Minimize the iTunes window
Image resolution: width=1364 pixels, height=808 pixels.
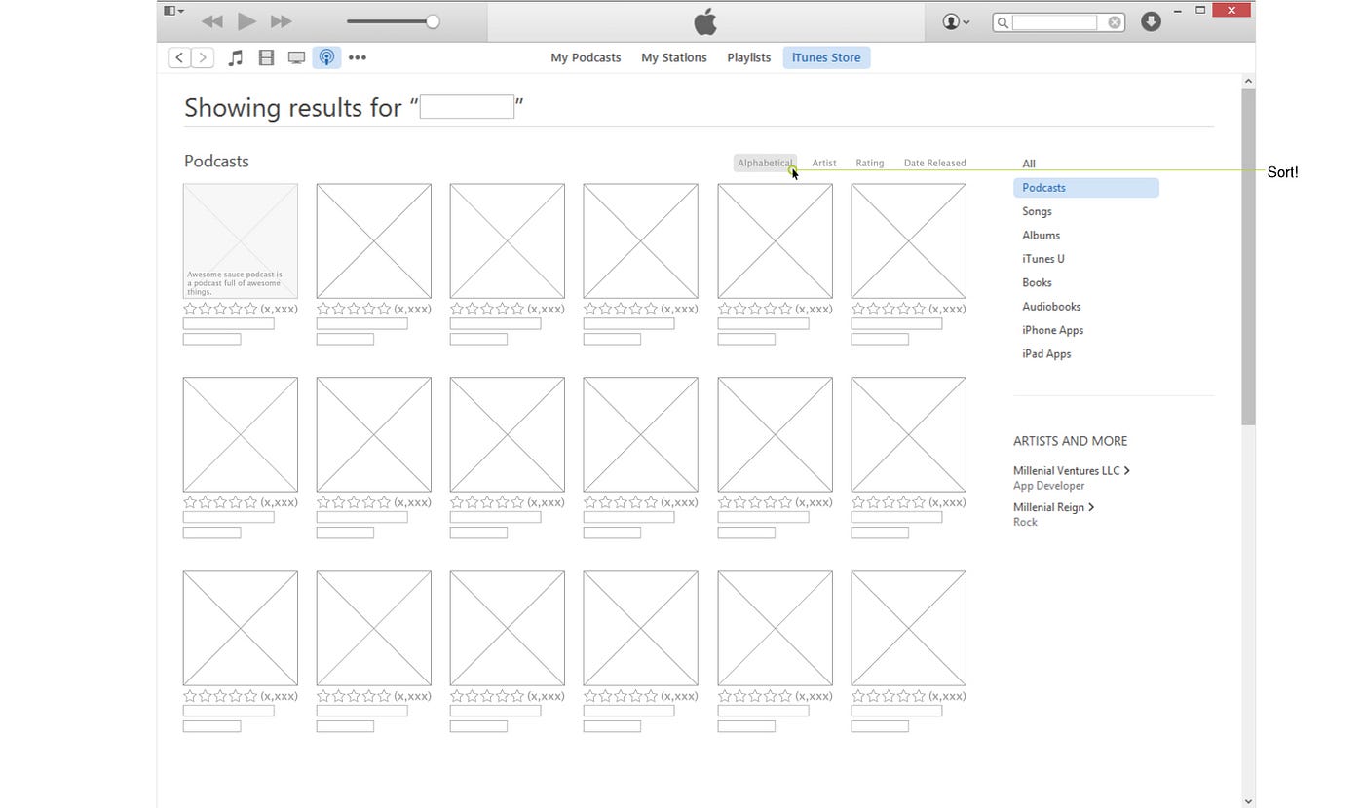pyautogui.click(x=1177, y=11)
